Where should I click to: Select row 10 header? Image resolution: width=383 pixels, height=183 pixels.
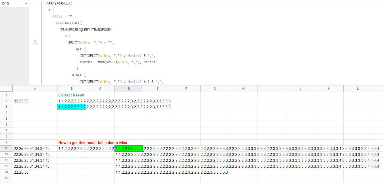click(6, 148)
